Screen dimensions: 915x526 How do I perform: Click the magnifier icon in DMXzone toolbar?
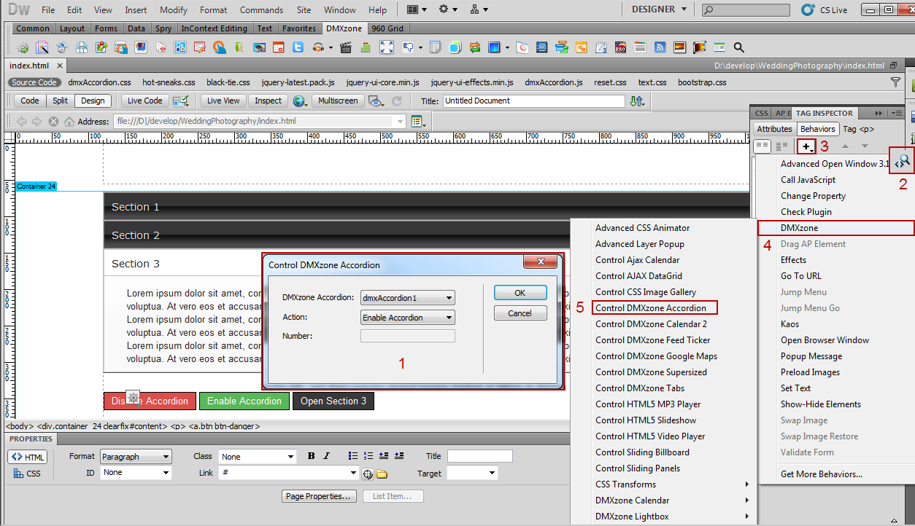click(x=738, y=47)
